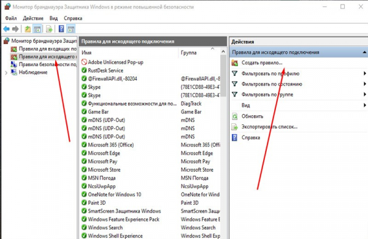This screenshot has height=239, width=368.
Task: Open Фильтровать по профилю submenu arrow
Action: [365, 74]
